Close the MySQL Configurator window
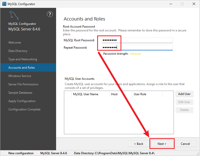Image resolution: width=200 pixels, height=156 pixels. click(194, 4)
